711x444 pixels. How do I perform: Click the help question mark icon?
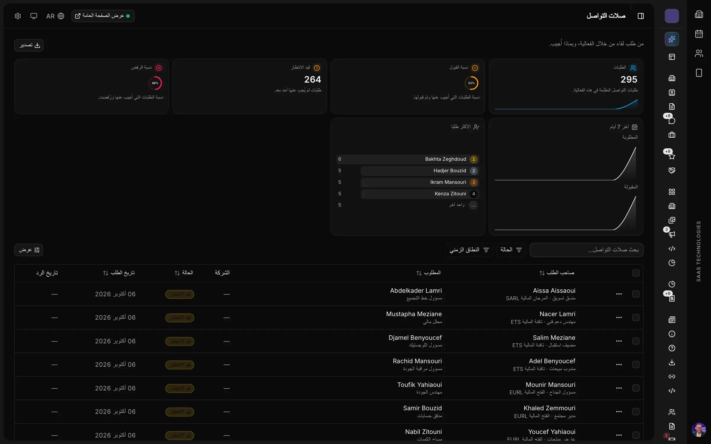point(672,348)
